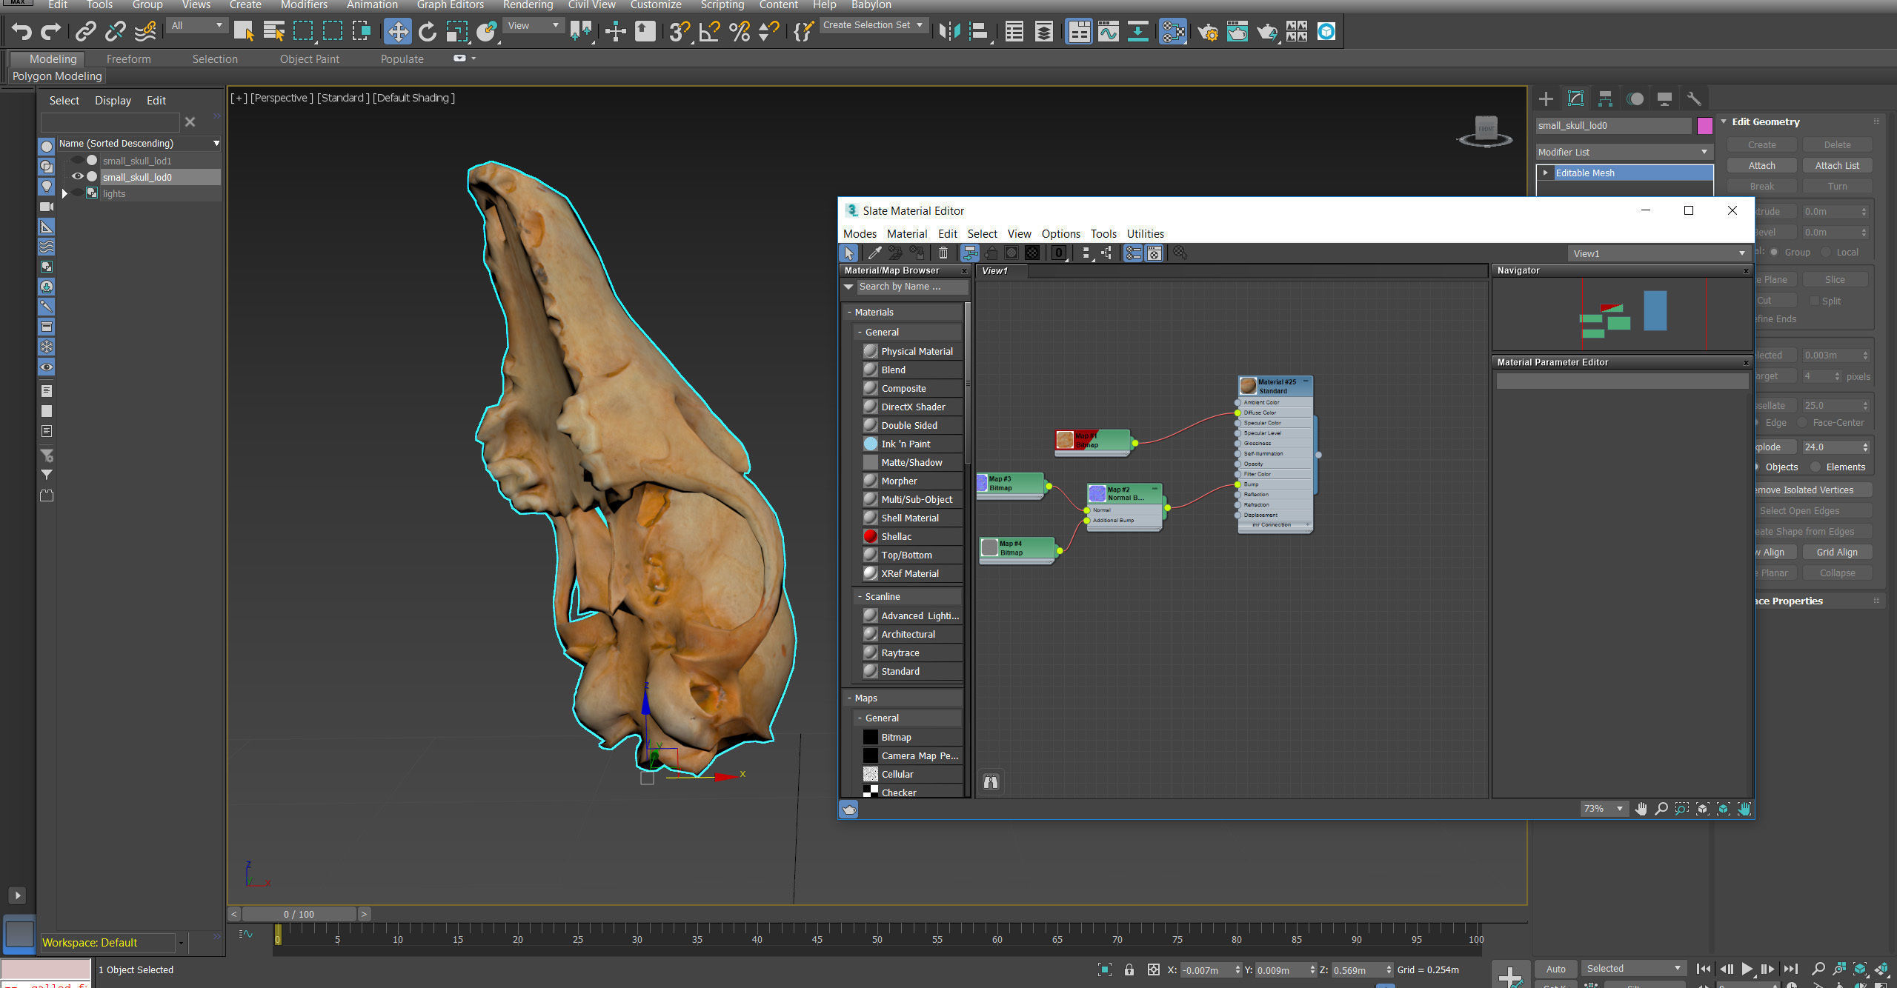
Task: Click the binoculars search icon in View1
Action: [991, 781]
